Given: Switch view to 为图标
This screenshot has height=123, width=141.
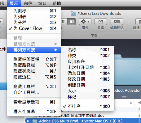Looking at the screenshot, I should coord(34,11).
